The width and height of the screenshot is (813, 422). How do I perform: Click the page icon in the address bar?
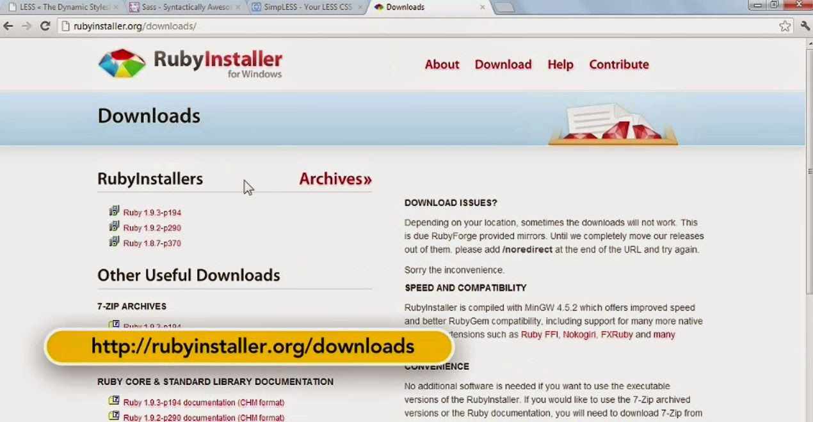coord(64,26)
